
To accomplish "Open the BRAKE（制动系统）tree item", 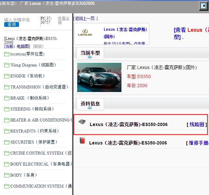I will click(x=30, y=98).
